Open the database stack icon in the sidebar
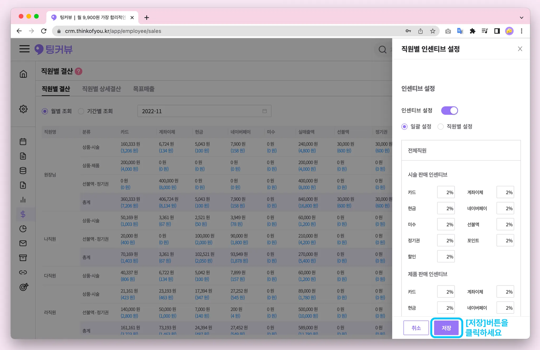The height and width of the screenshot is (350, 540). click(x=23, y=171)
